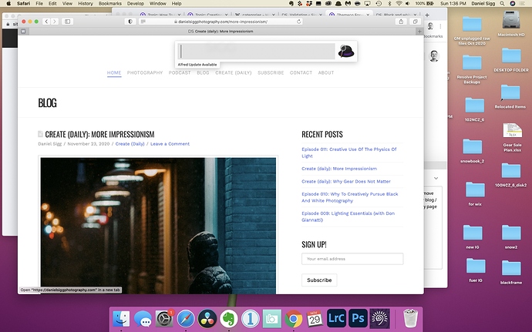Open Google Chrome from the Dock

(x=294, y=319)
